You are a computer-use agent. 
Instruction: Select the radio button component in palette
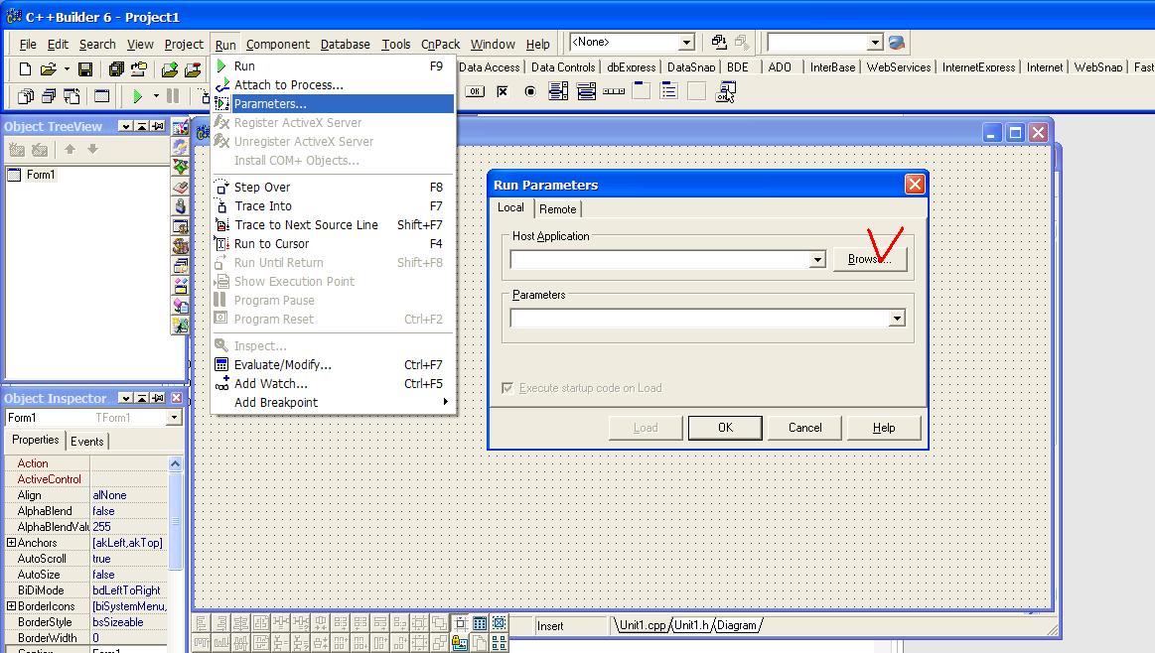coord(529,92)
